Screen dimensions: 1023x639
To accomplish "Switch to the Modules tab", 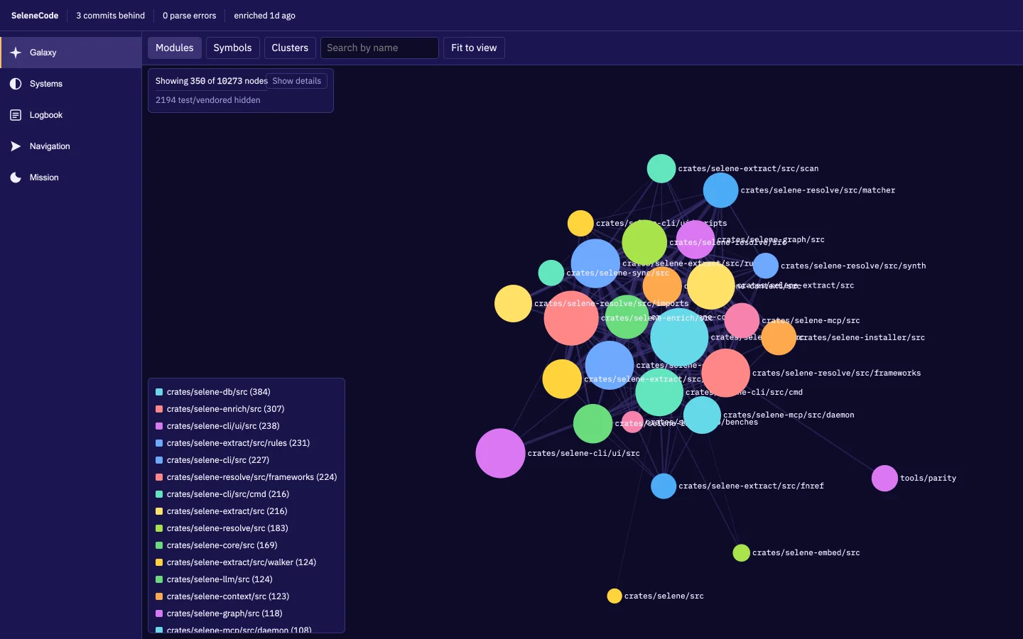I will 175,48.
